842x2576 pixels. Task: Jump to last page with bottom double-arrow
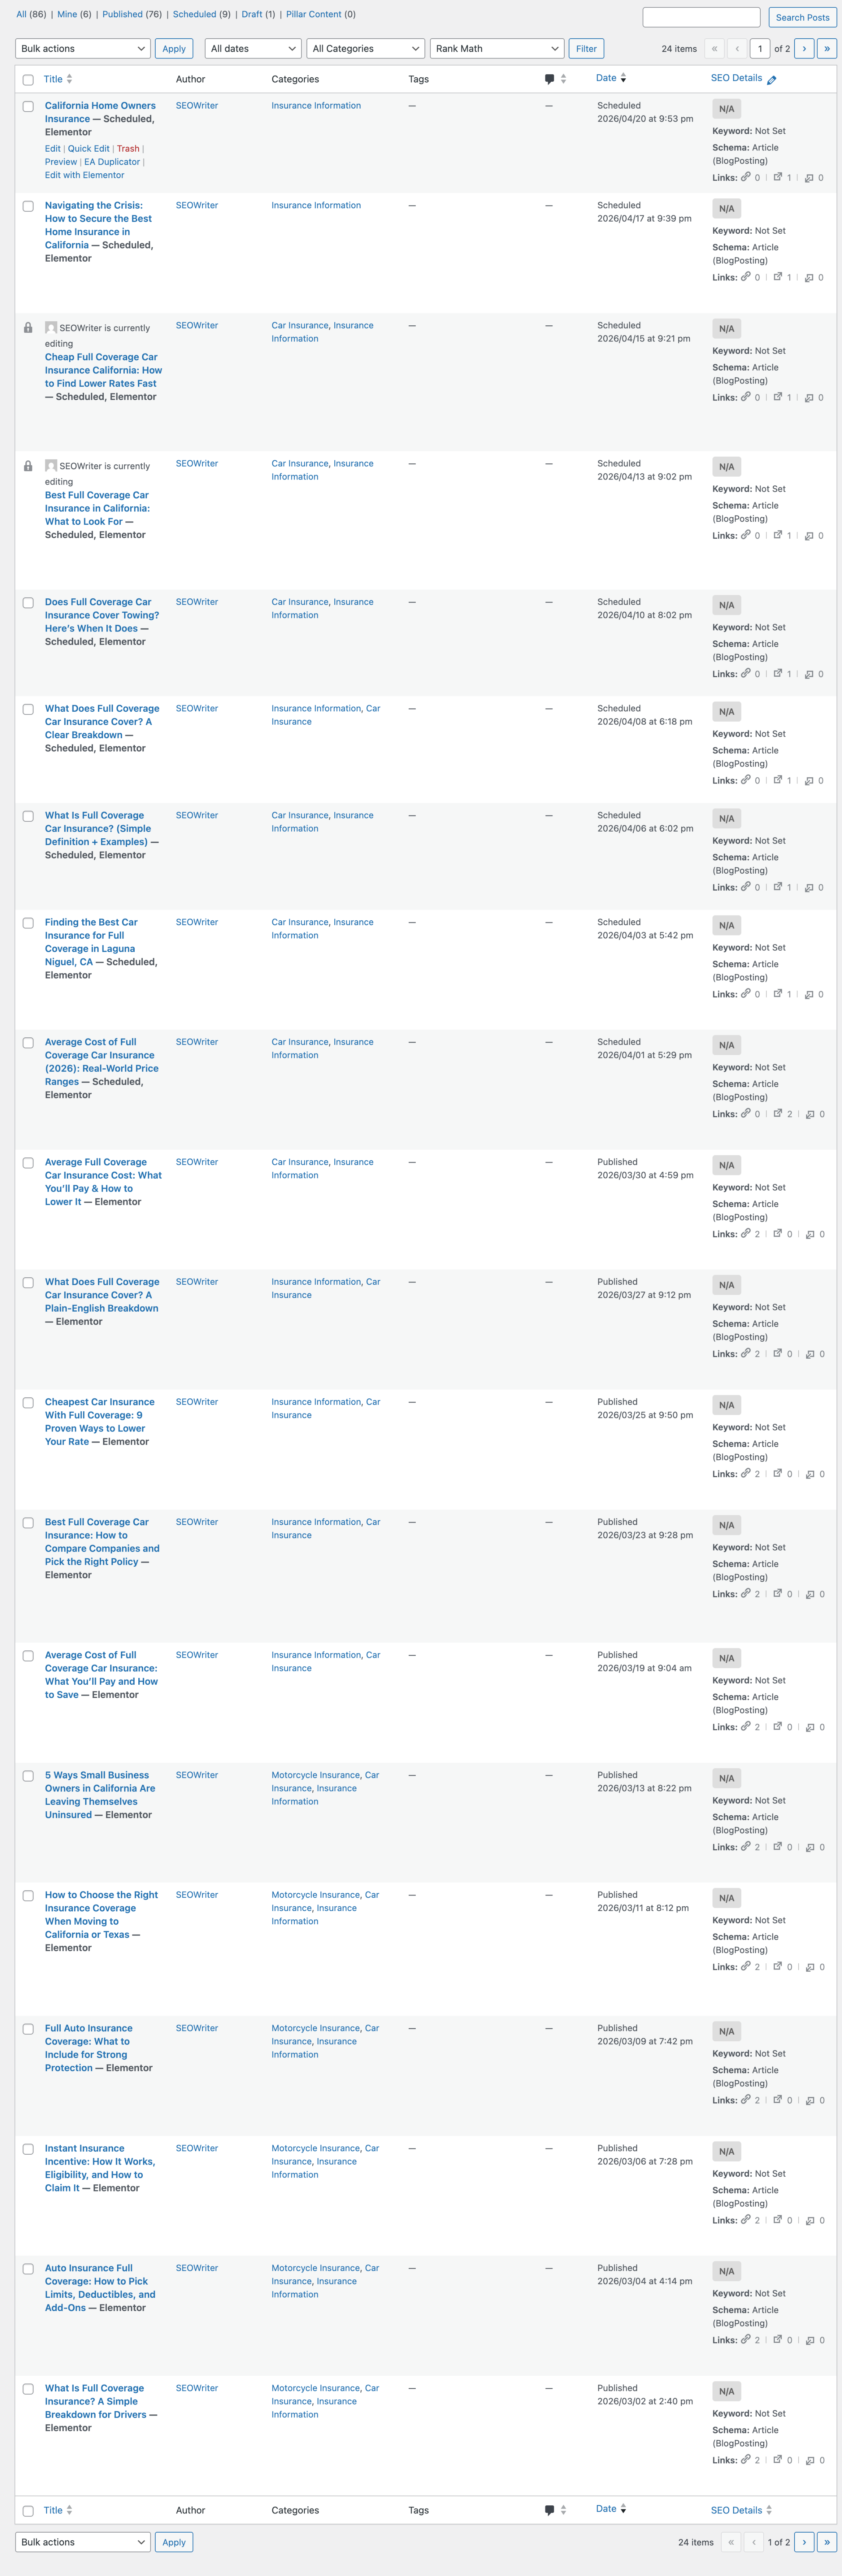[x=827, y=2541]
